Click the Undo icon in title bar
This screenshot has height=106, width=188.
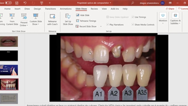[25, 3]
